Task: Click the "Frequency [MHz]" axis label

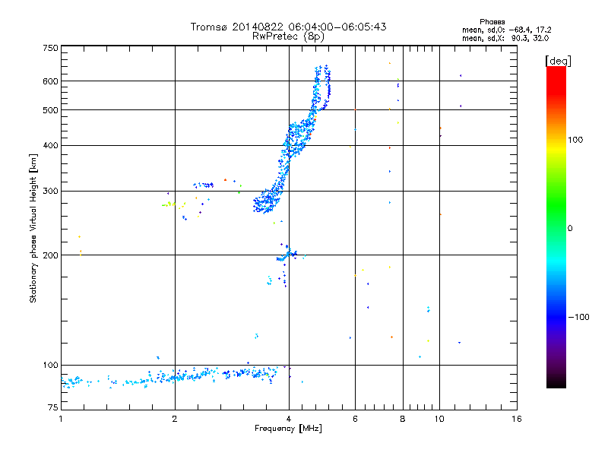Action: (288, 429)
